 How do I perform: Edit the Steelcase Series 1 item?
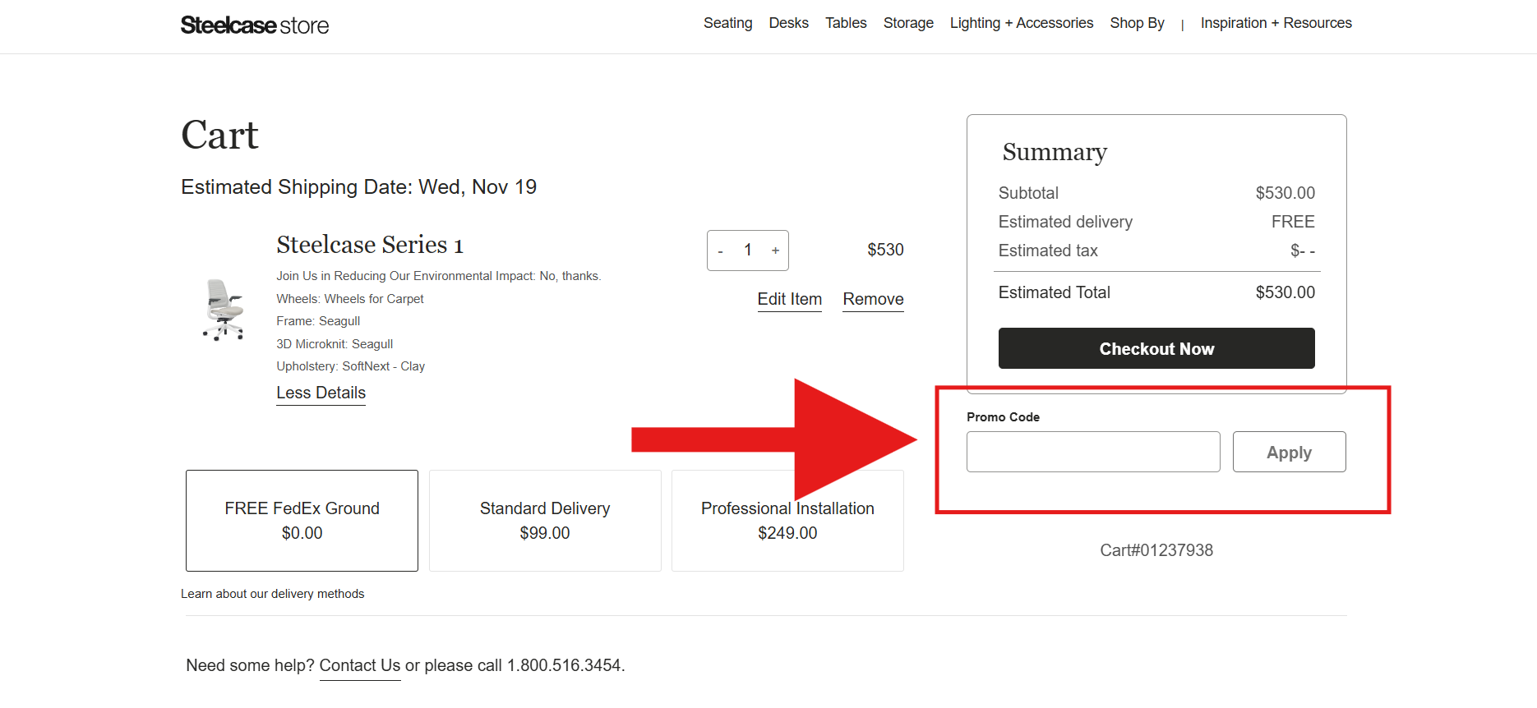[x=789, y=299]
